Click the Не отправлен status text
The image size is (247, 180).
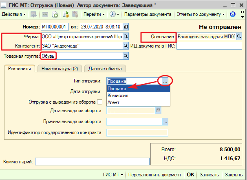tap(220, 27)
